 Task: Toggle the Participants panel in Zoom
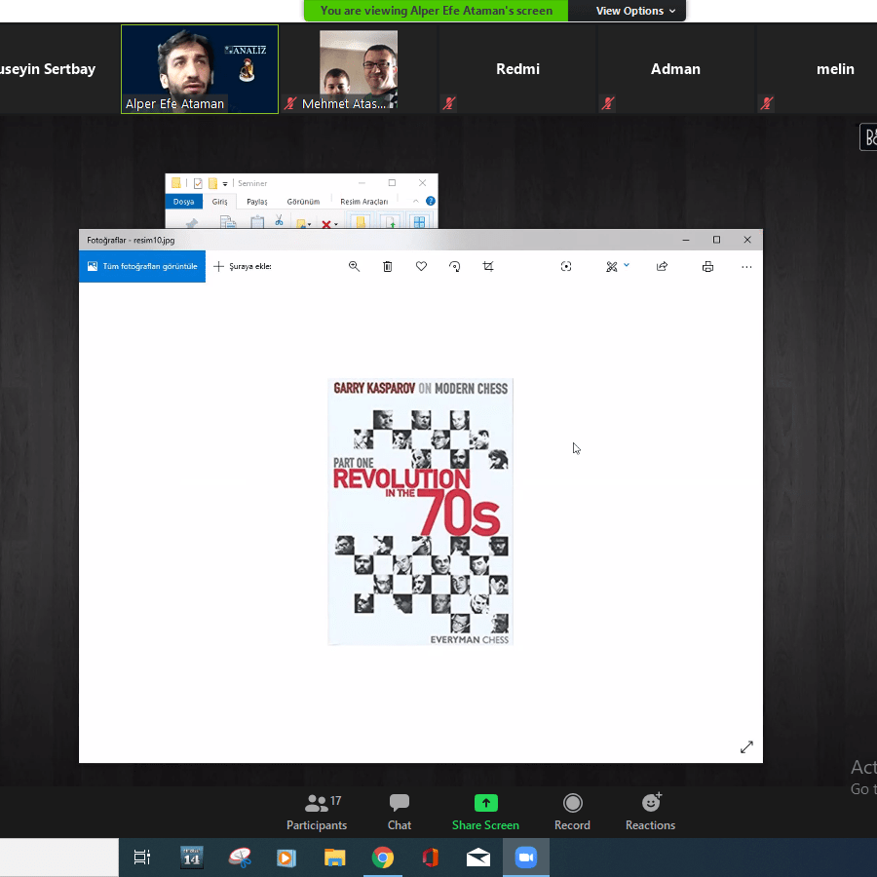[316, 810]
